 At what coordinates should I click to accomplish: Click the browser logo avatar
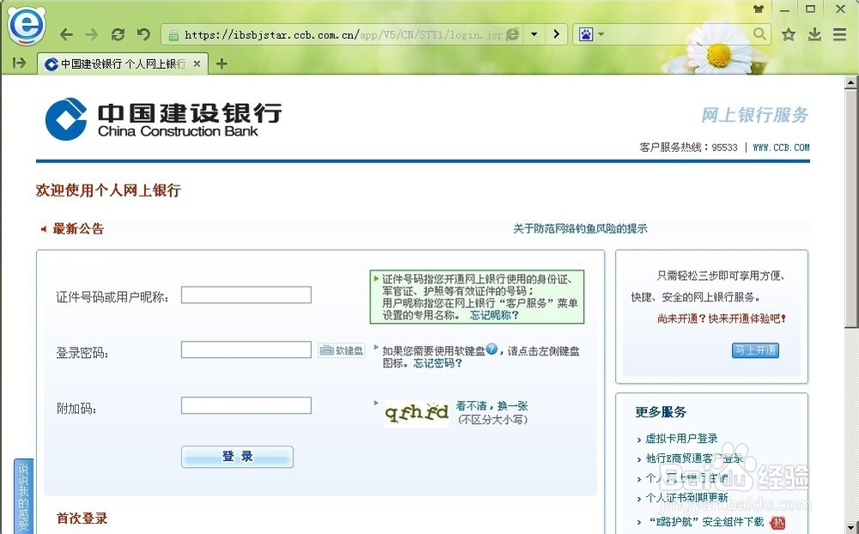26,25
